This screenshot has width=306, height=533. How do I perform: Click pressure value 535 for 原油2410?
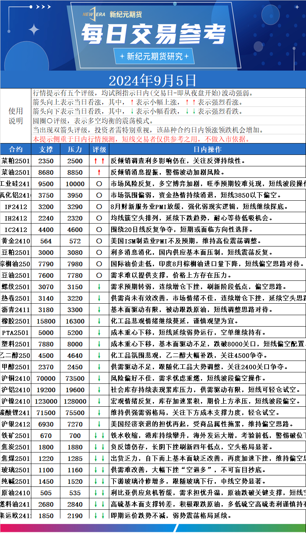point(75,493)
